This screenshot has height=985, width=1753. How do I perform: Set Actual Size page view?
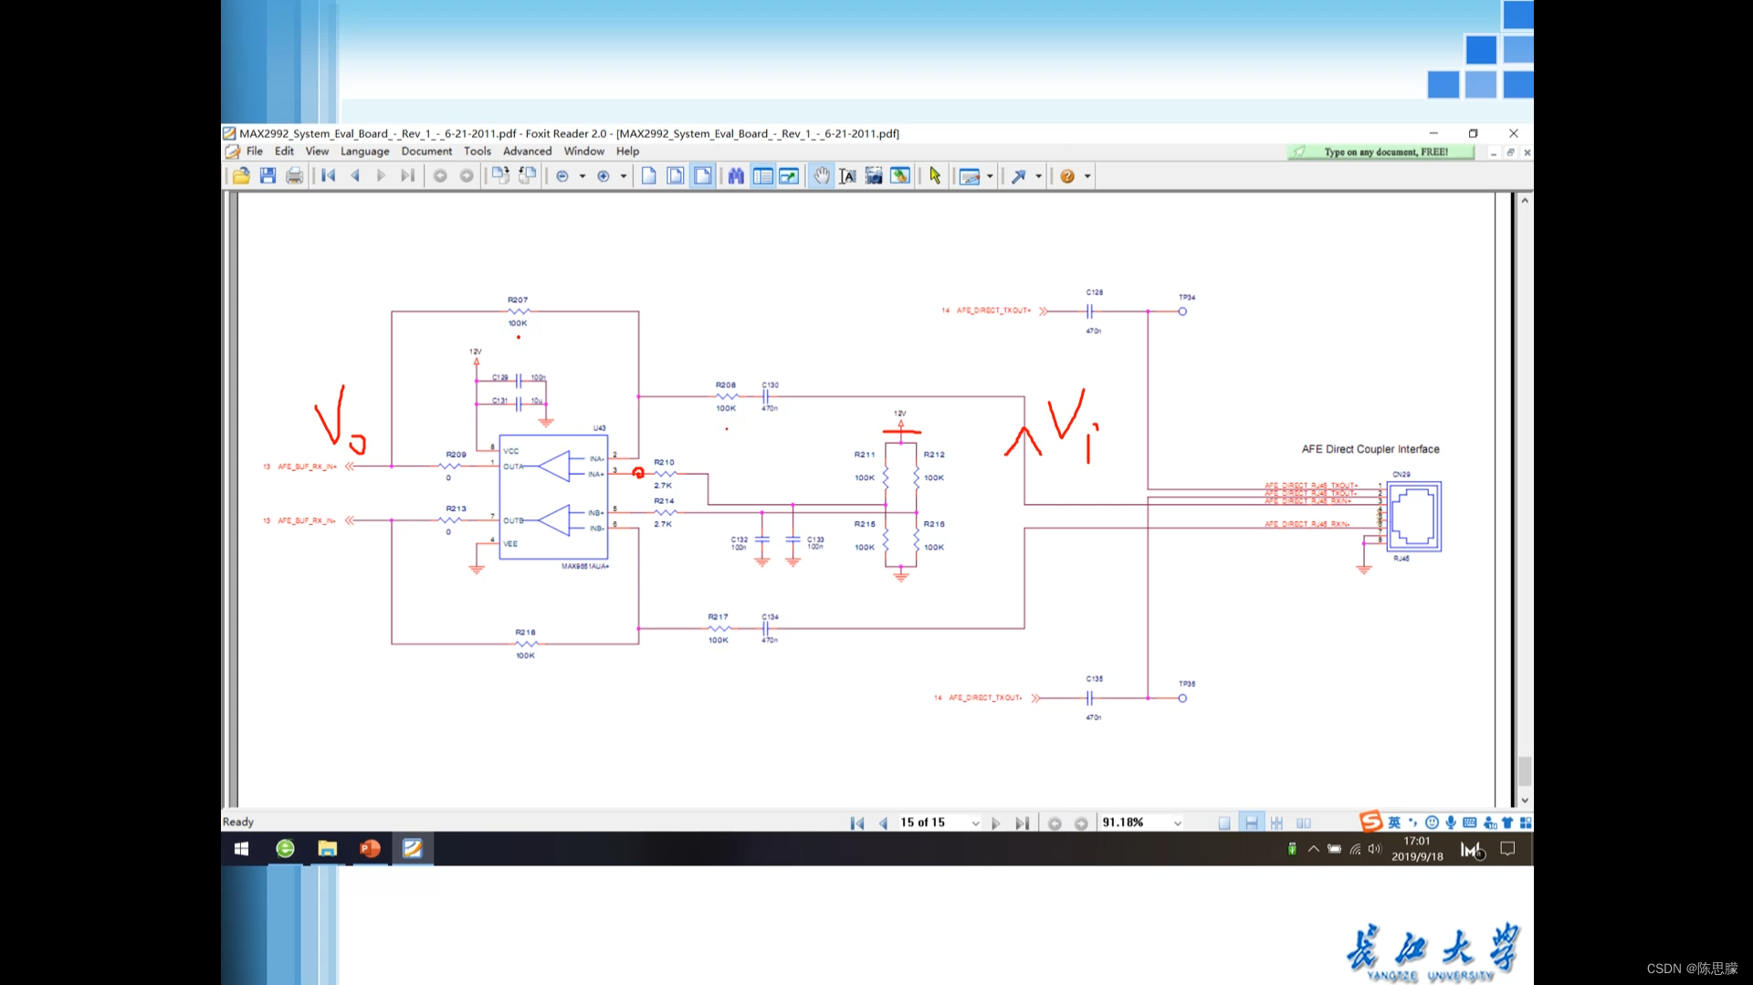tap(648, 176)
